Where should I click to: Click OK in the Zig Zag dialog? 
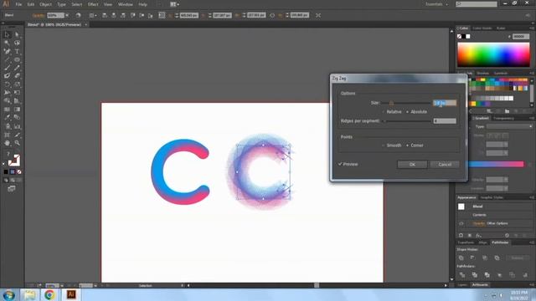[412, 165]
